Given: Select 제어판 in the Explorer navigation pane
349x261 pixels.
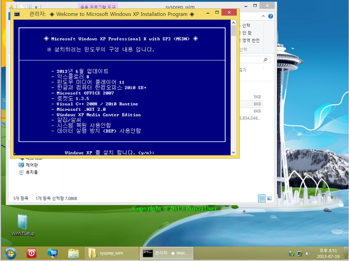Looking at the screenshot, I should [x=32, y=165].
